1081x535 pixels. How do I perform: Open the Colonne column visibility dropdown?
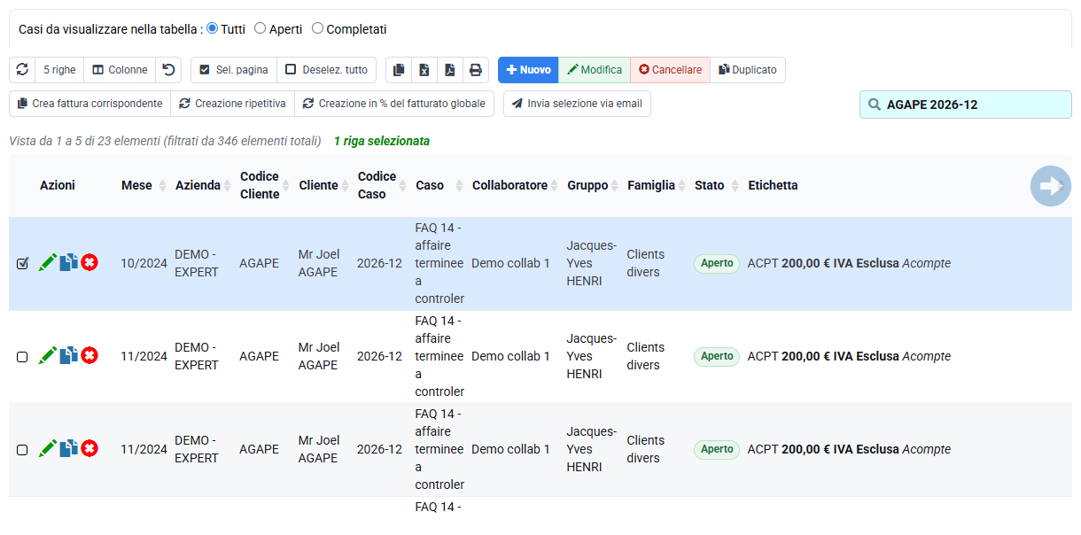point(120,70)
